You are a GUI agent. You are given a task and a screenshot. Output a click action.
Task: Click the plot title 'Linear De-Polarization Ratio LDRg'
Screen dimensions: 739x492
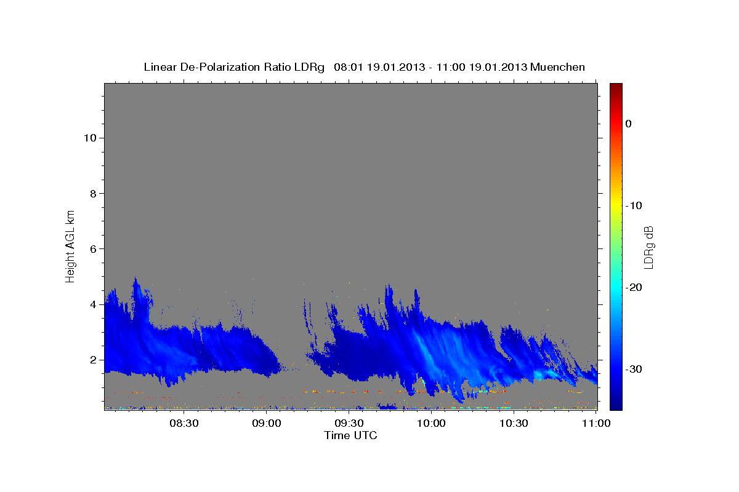click(233, 67)
